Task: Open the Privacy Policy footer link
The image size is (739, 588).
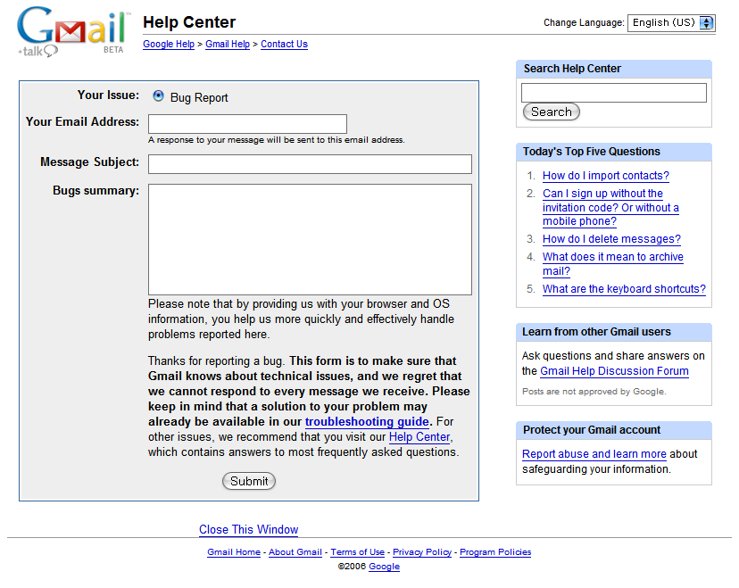Action: (x=422, y=551)
